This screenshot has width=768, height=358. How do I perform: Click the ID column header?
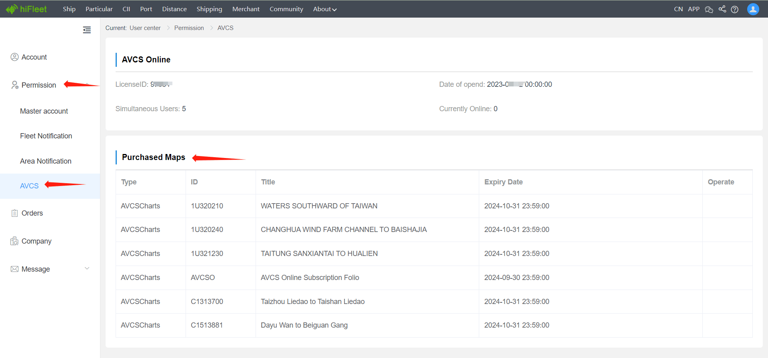194,182
